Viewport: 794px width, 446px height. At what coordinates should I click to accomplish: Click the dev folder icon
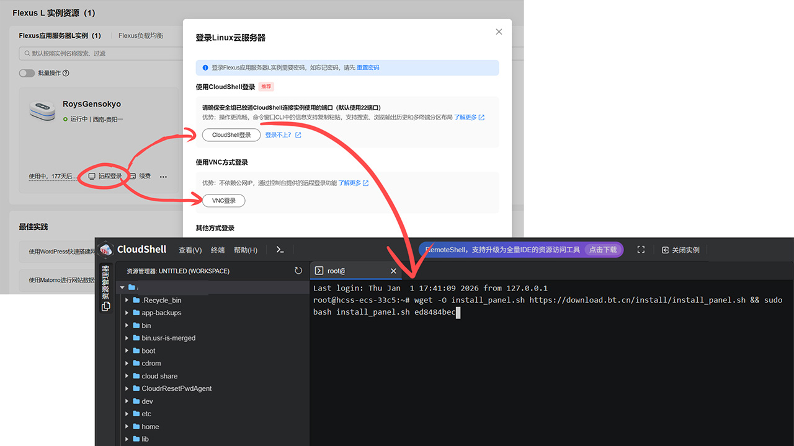tap(135, 401)
